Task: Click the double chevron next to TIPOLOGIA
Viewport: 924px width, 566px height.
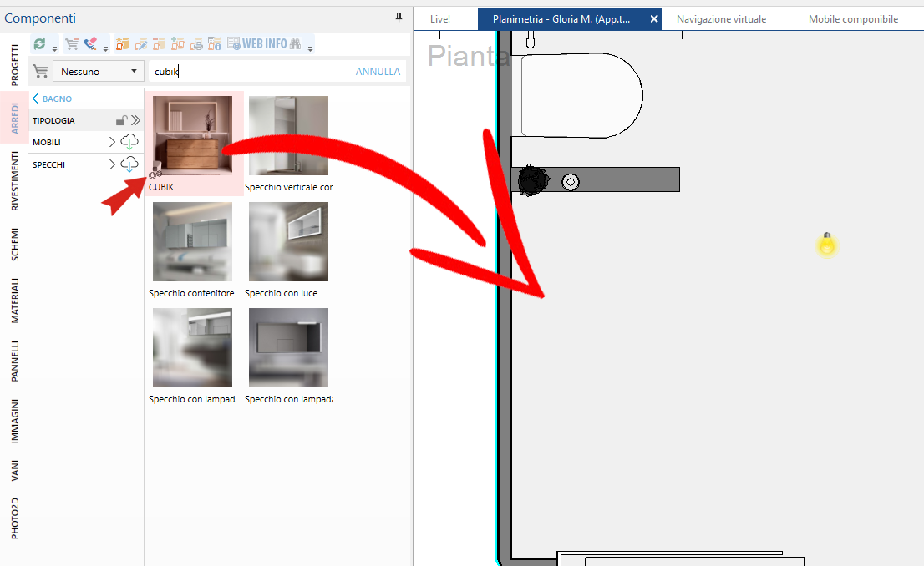Action: point(136,120)
